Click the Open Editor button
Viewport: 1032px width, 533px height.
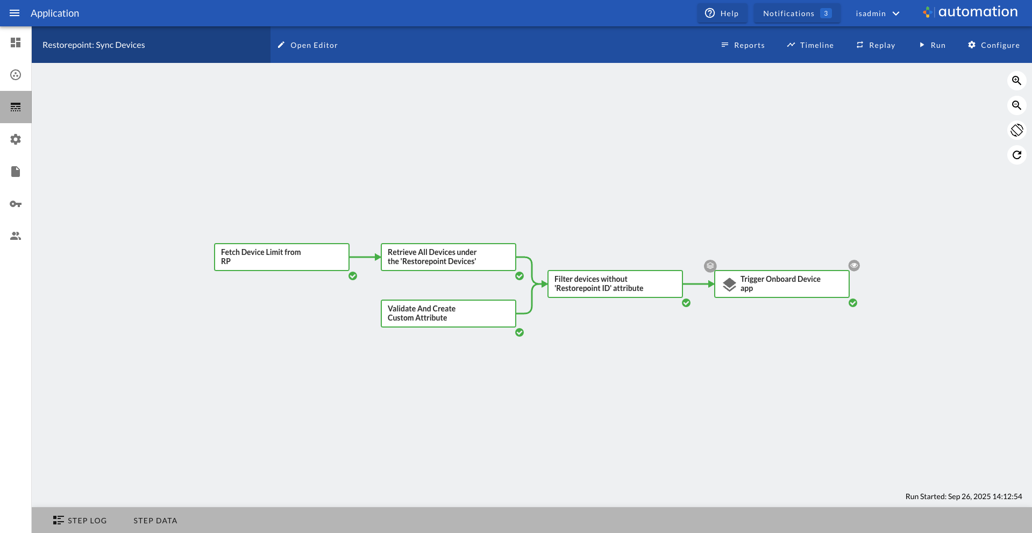tap(308, 45)
